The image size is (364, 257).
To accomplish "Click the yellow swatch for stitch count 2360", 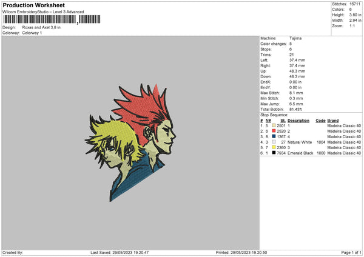I will click(x=274, y=147).
